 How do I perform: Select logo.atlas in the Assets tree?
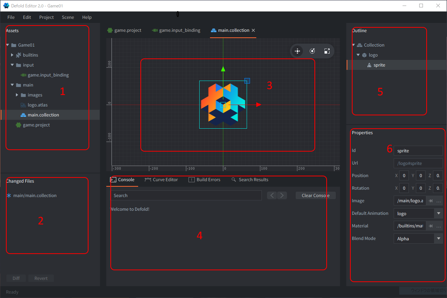tap(37, 105)
